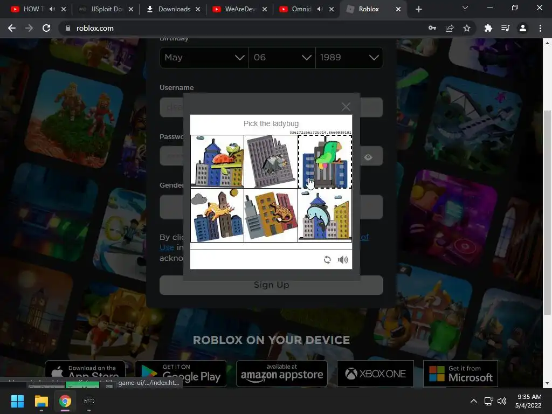The image size is (552, 414).
Task: Open a new browser tab
Action: (418, 10)
